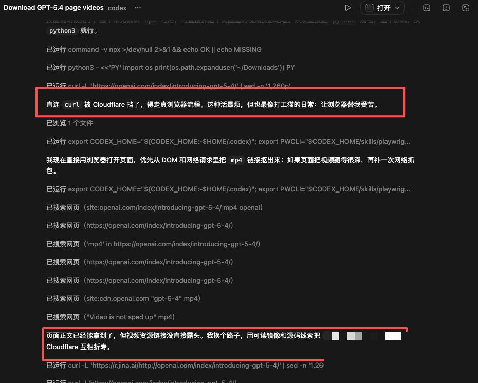The height and width of the screenshot is (383, 478).
Task: Expand the 已浏览 1 个文件 entry
Action: [x=69, y=123]
